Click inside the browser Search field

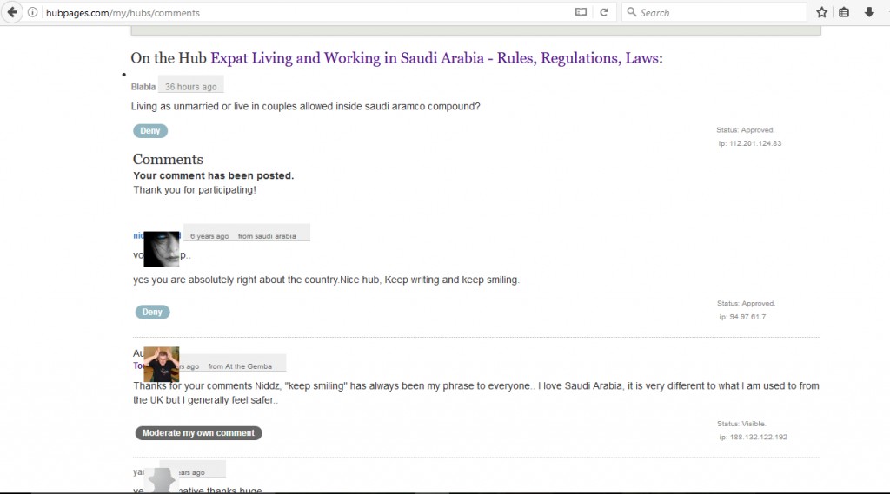[x=714, y=12]
